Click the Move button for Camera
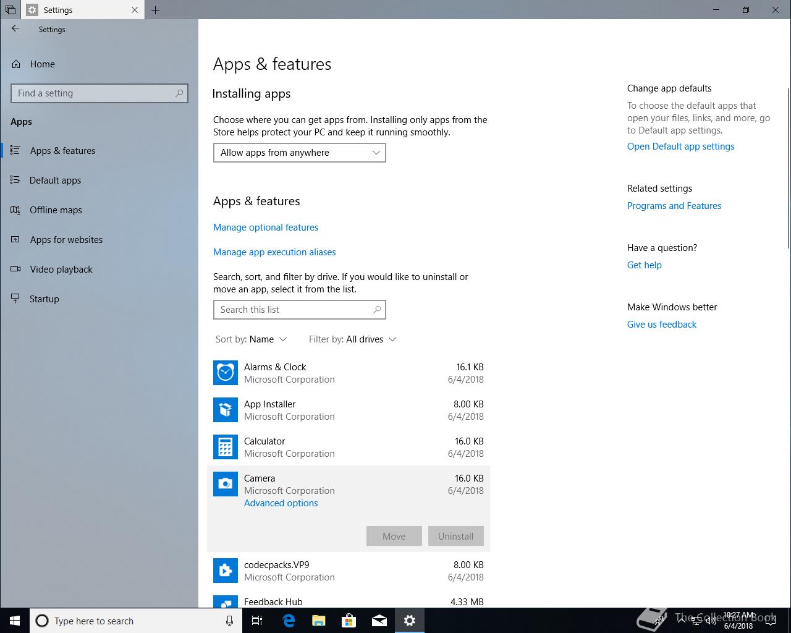The image size is (791, 633). click(394, 536)
